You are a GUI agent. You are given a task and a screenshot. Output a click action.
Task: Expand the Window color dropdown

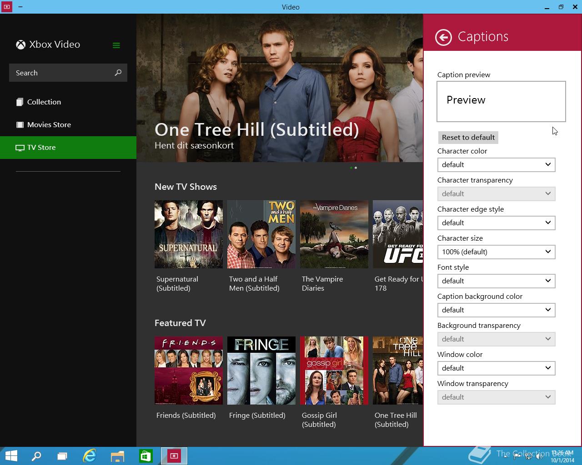(x=496, y=368)
